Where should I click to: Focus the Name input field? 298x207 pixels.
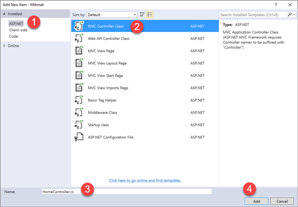pyautogui.click(x=127, y=191)
